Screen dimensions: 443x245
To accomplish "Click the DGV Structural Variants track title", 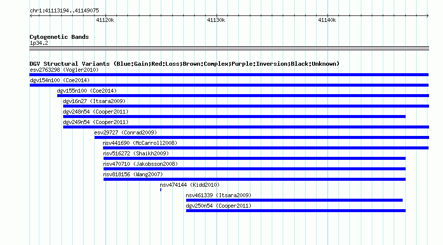I will coord(185,64).
